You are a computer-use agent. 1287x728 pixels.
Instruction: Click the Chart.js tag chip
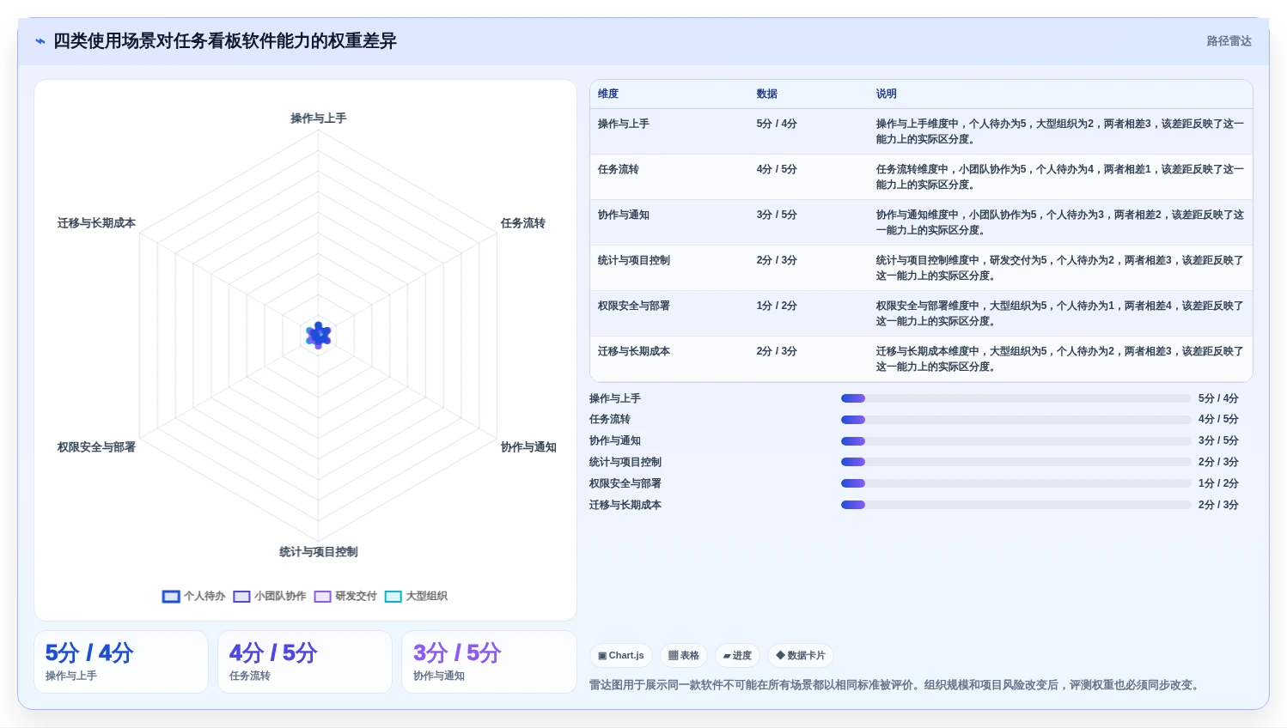tap(621, 655)
